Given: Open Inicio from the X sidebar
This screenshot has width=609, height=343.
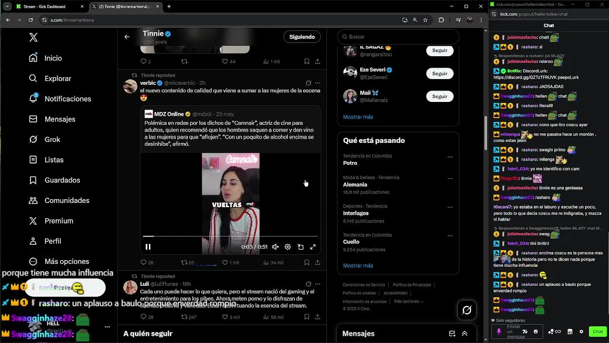Looking at the screenshot, I should click(x=46, y=58).
